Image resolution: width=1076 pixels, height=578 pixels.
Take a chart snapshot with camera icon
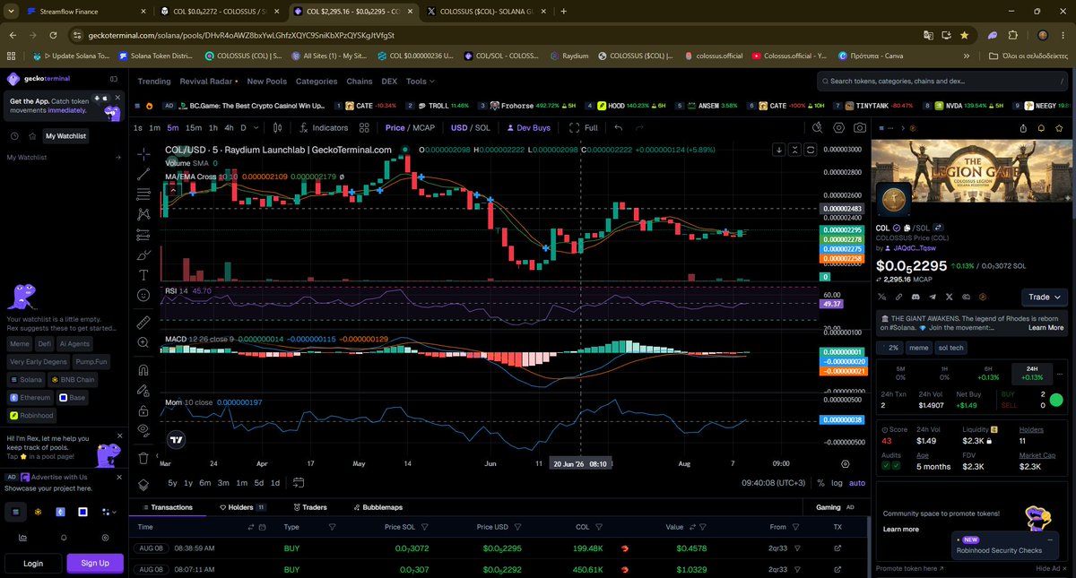coord(860,128)
